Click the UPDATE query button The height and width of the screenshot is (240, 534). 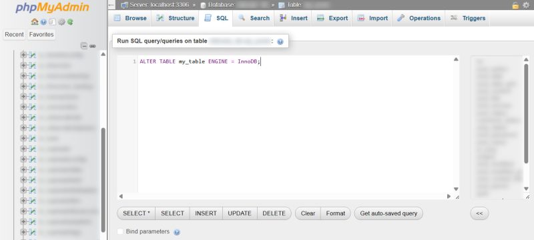click(240, 213)
